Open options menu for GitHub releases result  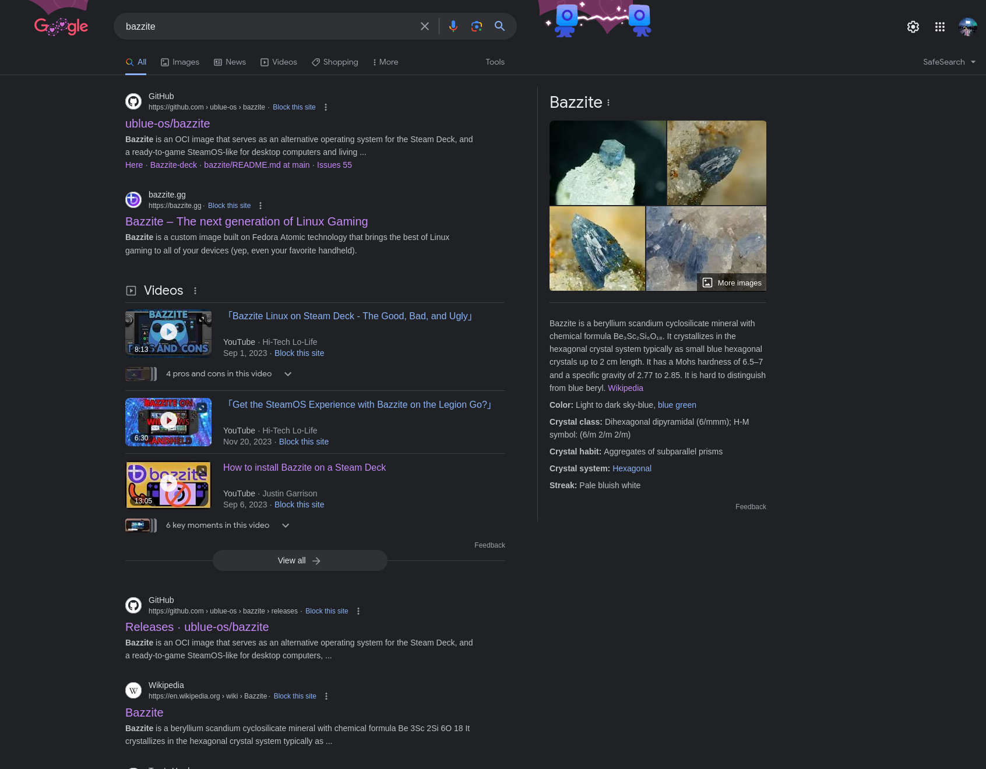(x=358, y=611)
